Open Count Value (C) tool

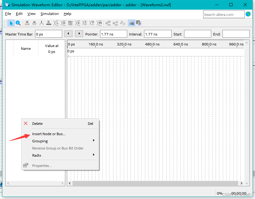click(x=77, y=23)
